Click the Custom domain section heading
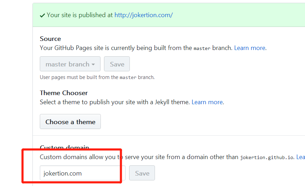 click(64, 147)
